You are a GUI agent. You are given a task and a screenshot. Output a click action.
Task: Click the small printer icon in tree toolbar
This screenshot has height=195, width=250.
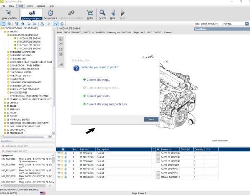point(42,24)
